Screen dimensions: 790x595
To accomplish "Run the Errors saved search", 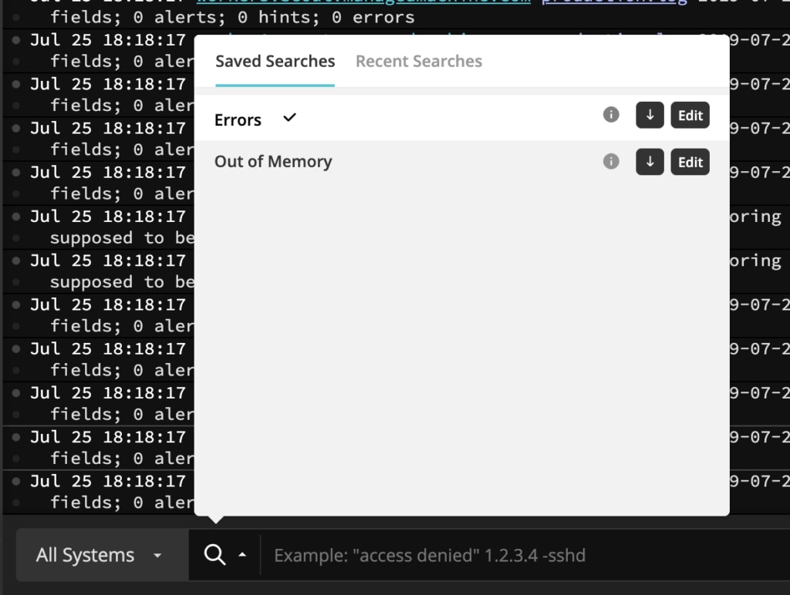I will [x=238, y=119].
